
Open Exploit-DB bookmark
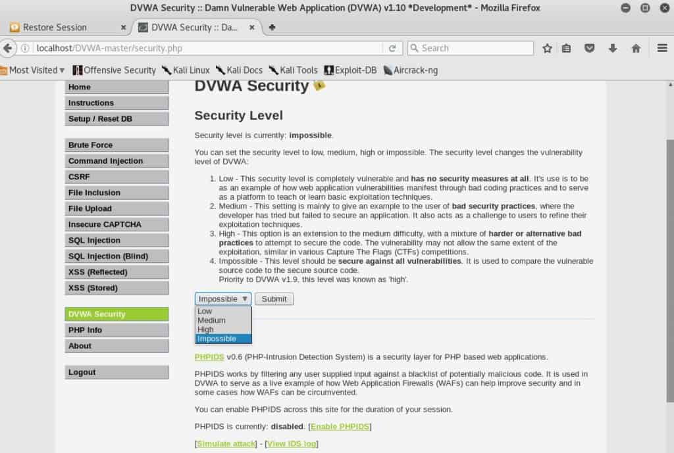[x=350, y=70]
